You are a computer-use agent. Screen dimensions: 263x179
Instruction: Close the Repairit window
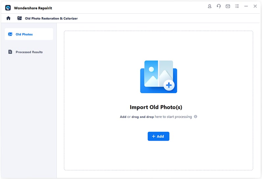point(255,6)
